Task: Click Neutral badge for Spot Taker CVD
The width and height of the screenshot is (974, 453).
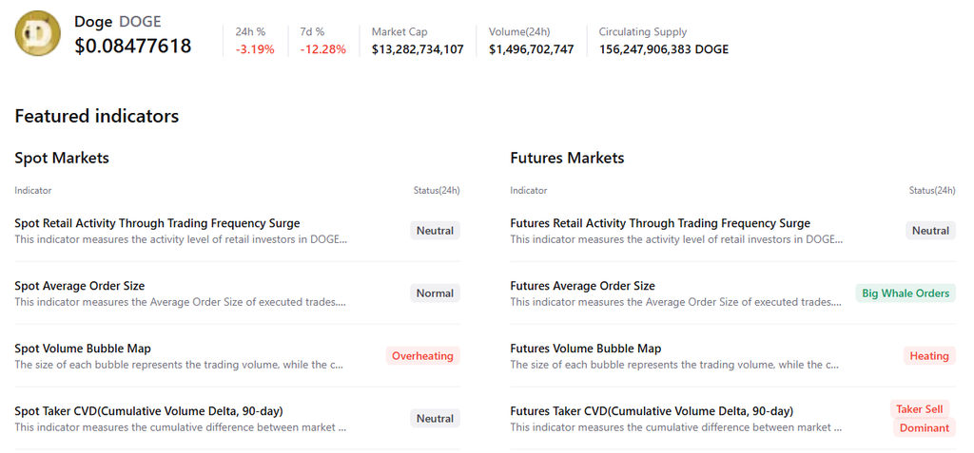Action: pyautogui.click(x=435, y=419)
